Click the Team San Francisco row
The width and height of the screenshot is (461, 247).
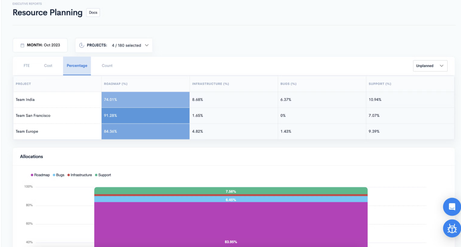[x=33, y=115]
